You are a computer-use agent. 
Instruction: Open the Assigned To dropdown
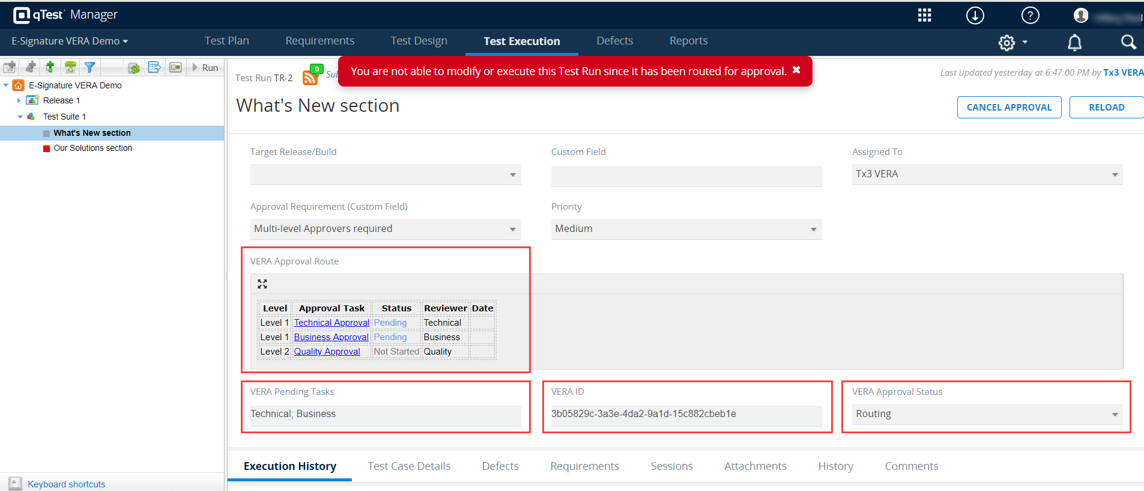click(x=987, y=174)
